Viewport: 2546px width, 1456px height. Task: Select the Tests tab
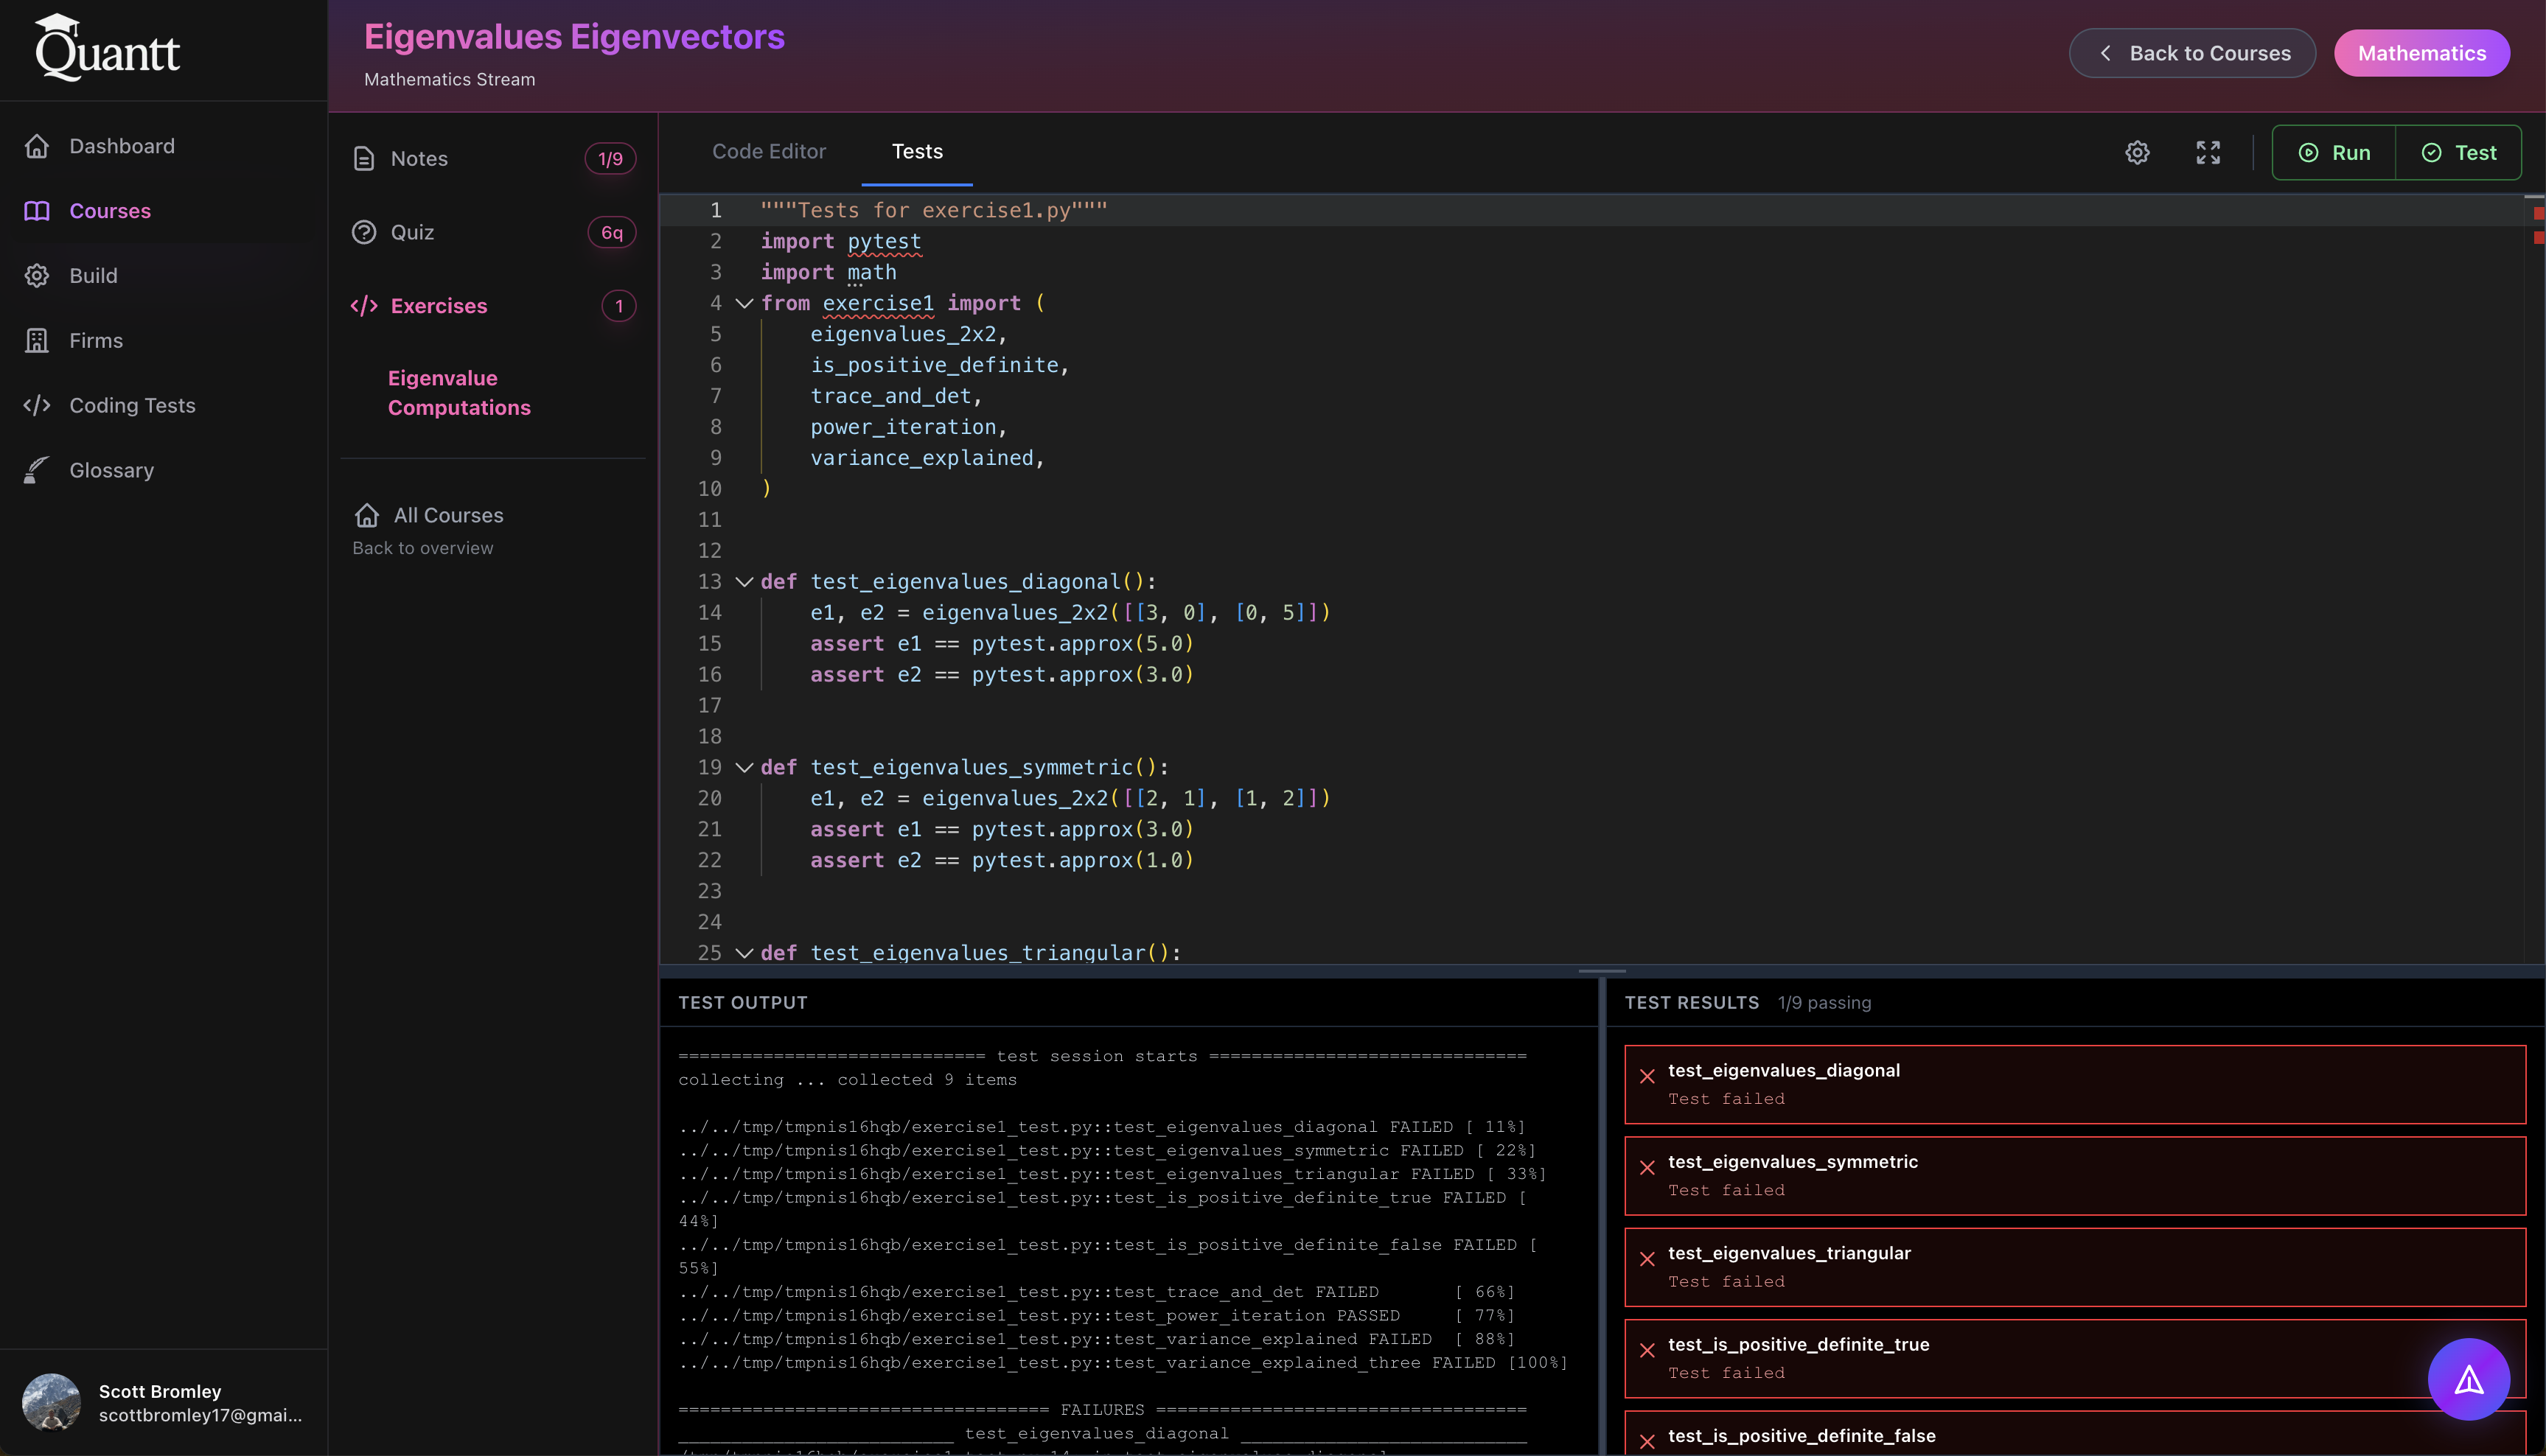pos(916,151)
